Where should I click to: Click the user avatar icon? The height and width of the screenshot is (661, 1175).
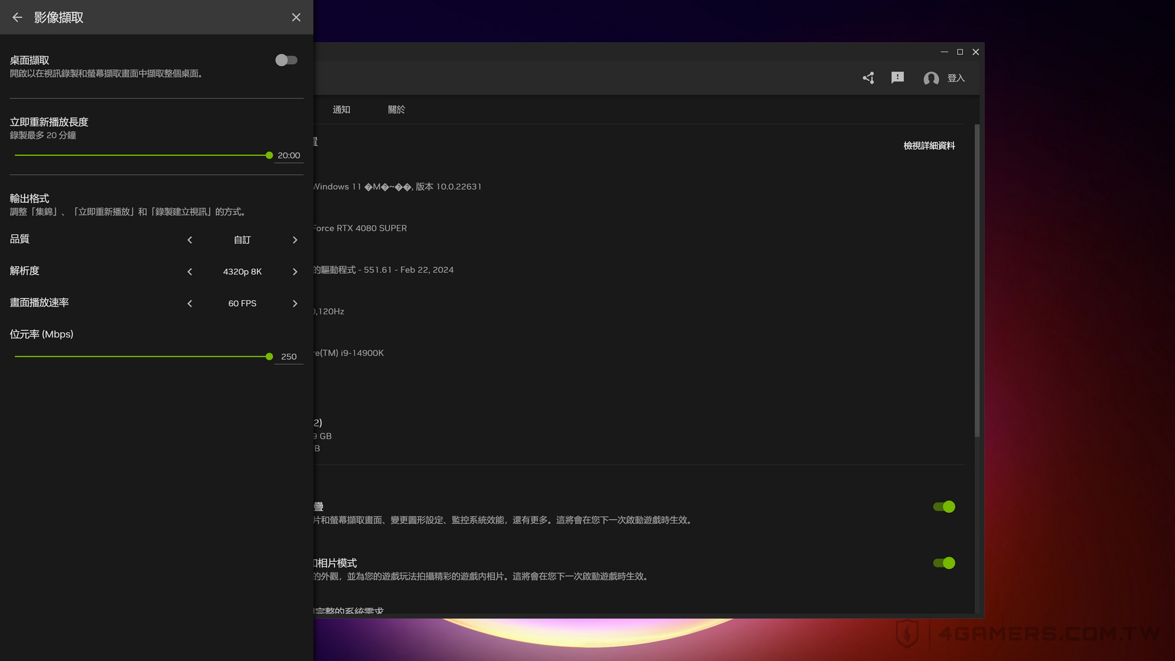[931, 78]
